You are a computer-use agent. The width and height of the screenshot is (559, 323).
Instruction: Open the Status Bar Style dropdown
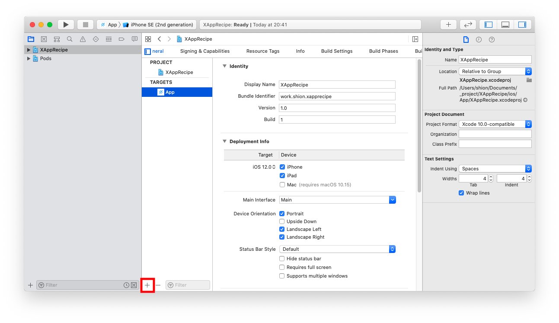pos(337,249)
